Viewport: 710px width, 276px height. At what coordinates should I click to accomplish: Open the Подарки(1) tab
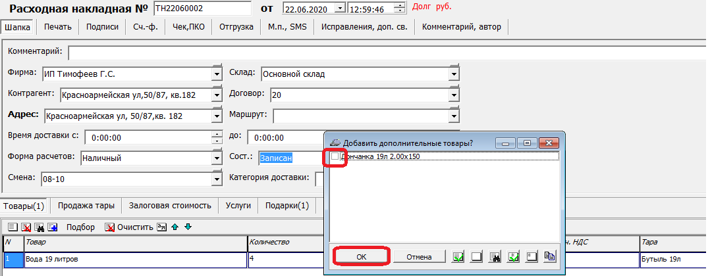click(x=287, y=206)
